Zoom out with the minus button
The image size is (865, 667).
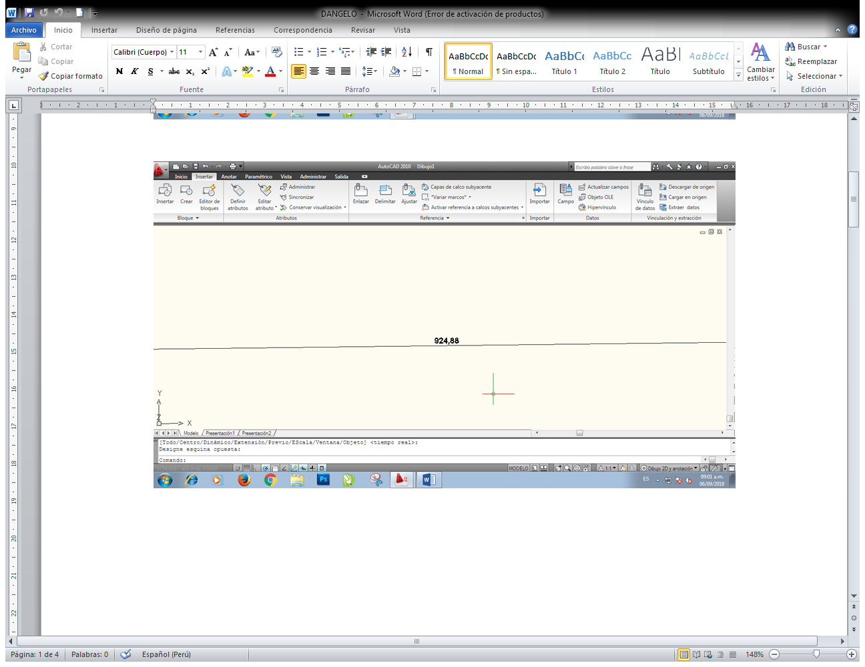774,654
